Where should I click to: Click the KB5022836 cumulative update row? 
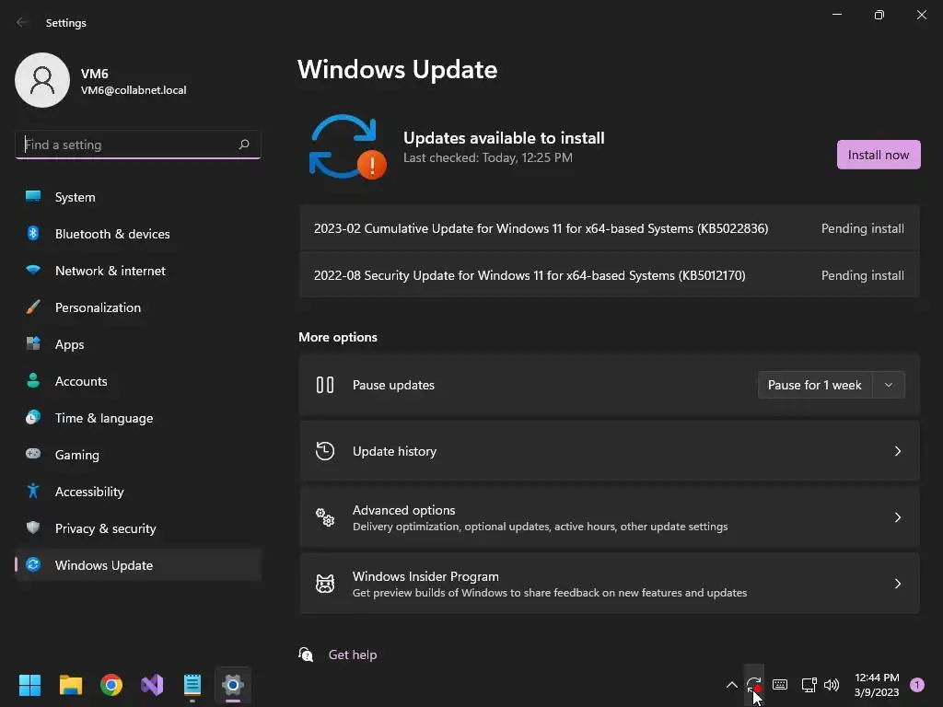click(610, 228)
